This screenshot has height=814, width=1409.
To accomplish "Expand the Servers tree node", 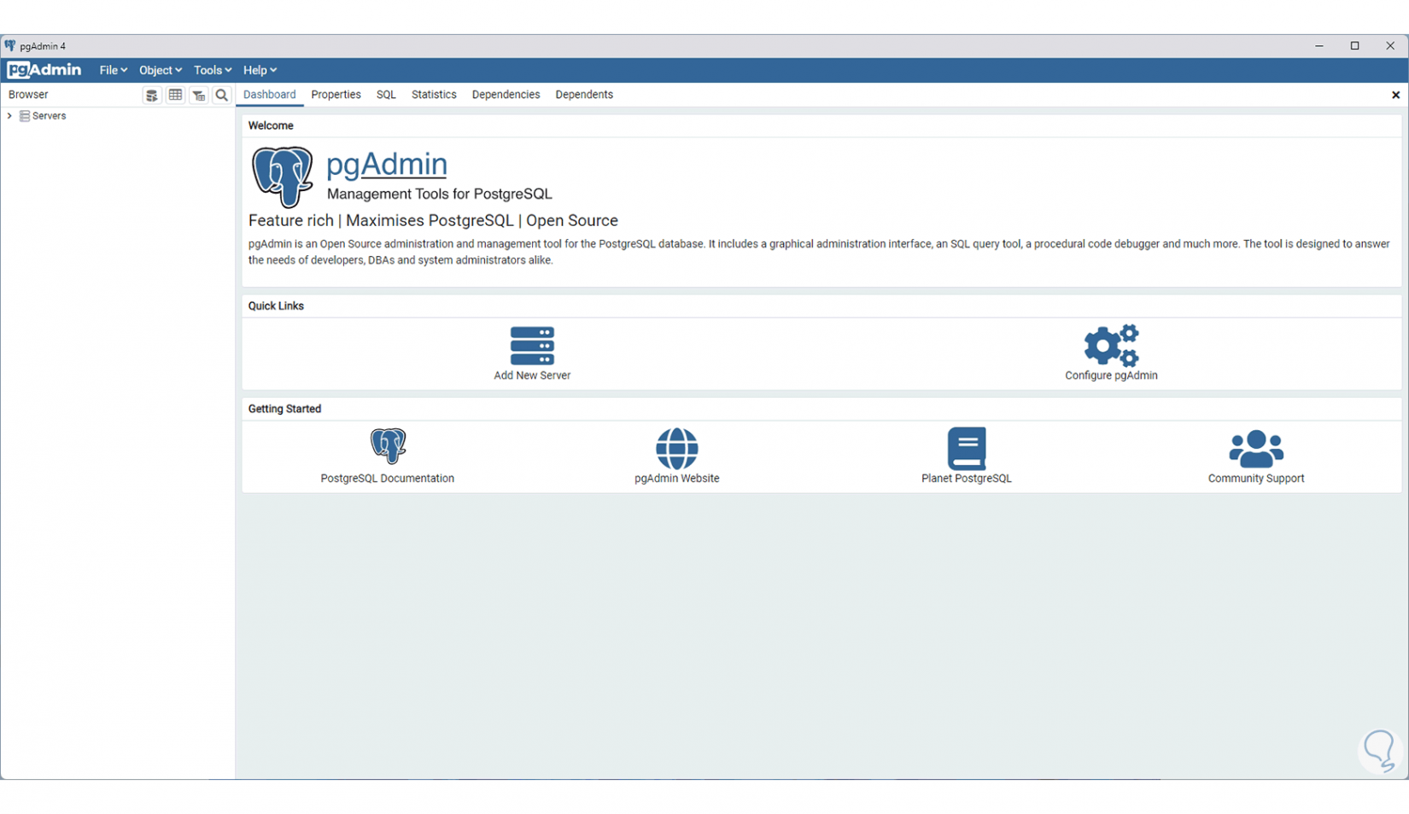I will [9, 116].
